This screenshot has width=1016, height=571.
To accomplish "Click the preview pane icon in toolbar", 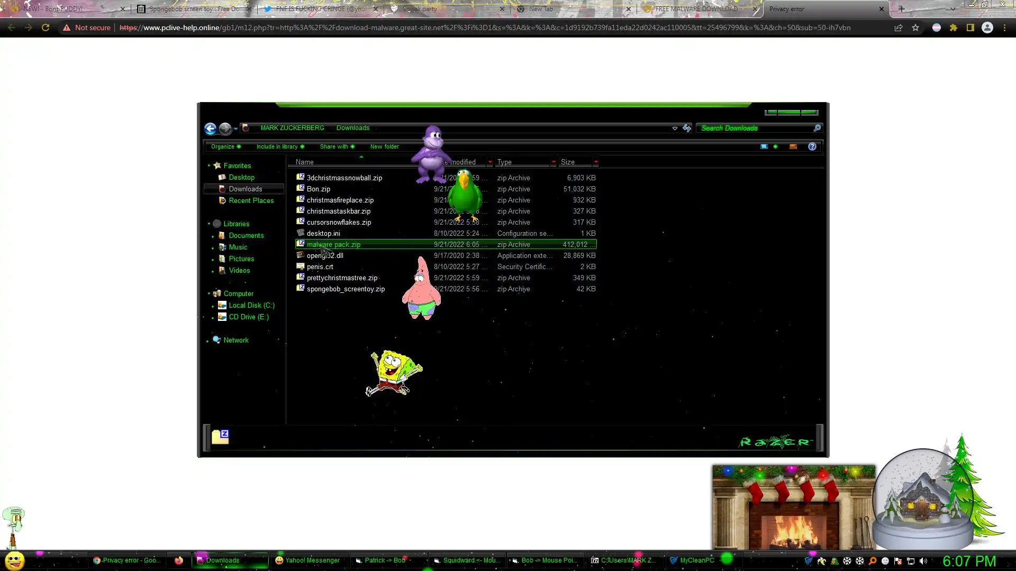I will [x=793, y=146].
